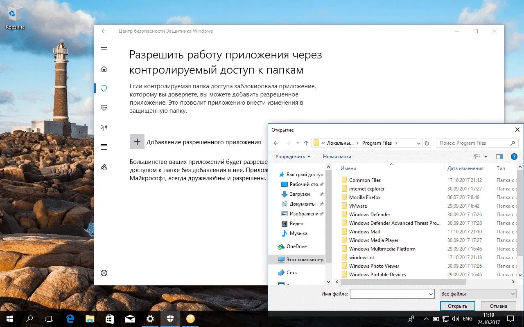The height and width of the screenshot is (327, 524).
Task: Cancel the dialog with Отмена
Action: [x=499, y=306]
